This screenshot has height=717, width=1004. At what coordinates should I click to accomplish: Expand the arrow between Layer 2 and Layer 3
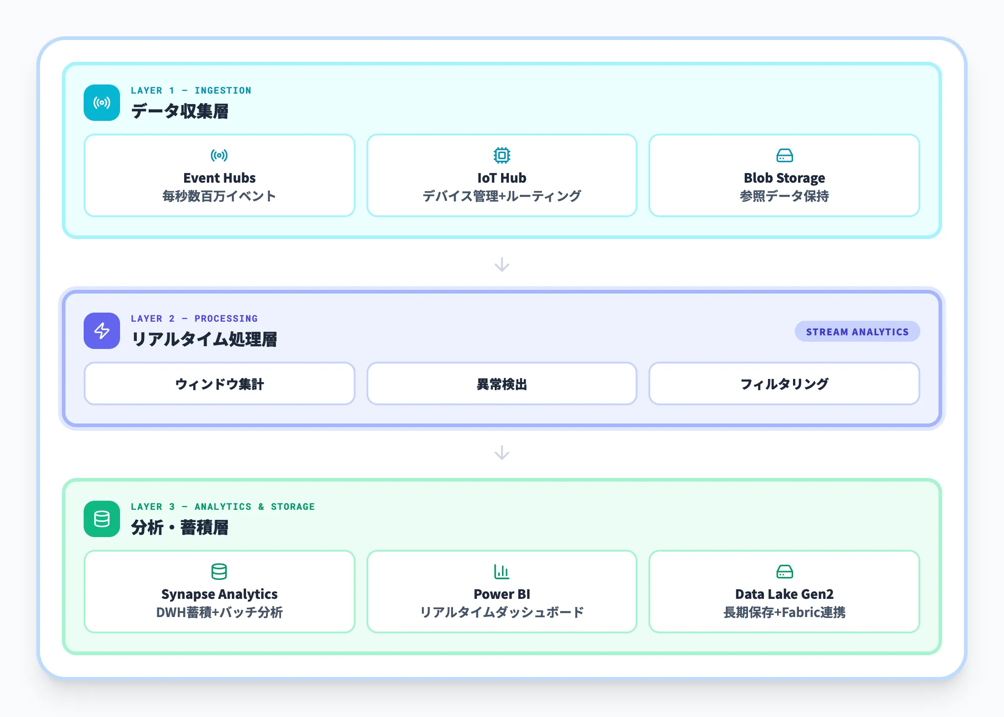[x=502, y=453]
